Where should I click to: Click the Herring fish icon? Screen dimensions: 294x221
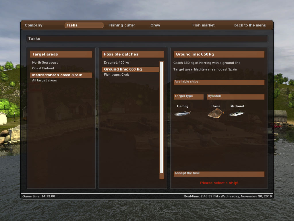[x=182, y=113]
